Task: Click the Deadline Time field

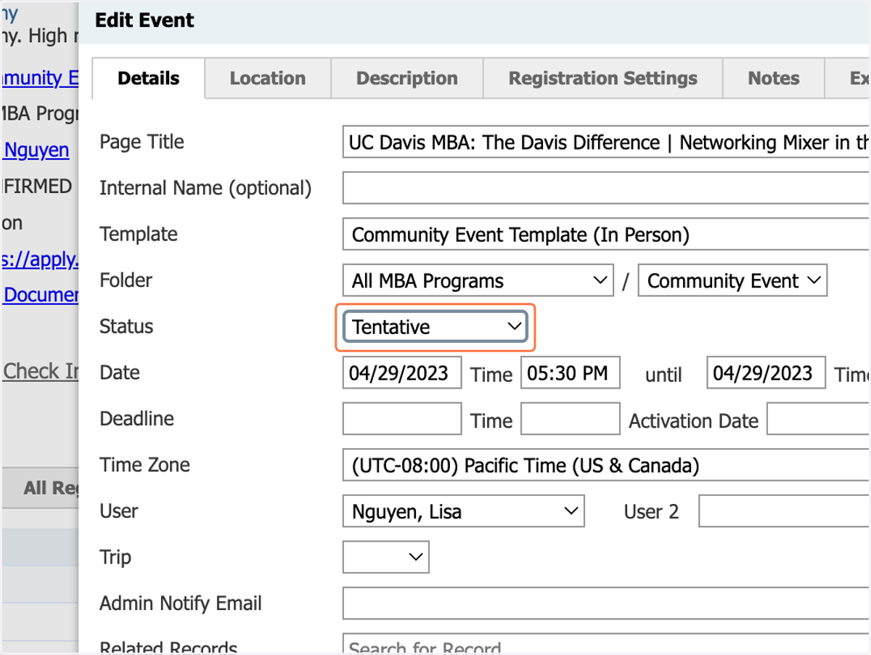Action: (571, 419)
